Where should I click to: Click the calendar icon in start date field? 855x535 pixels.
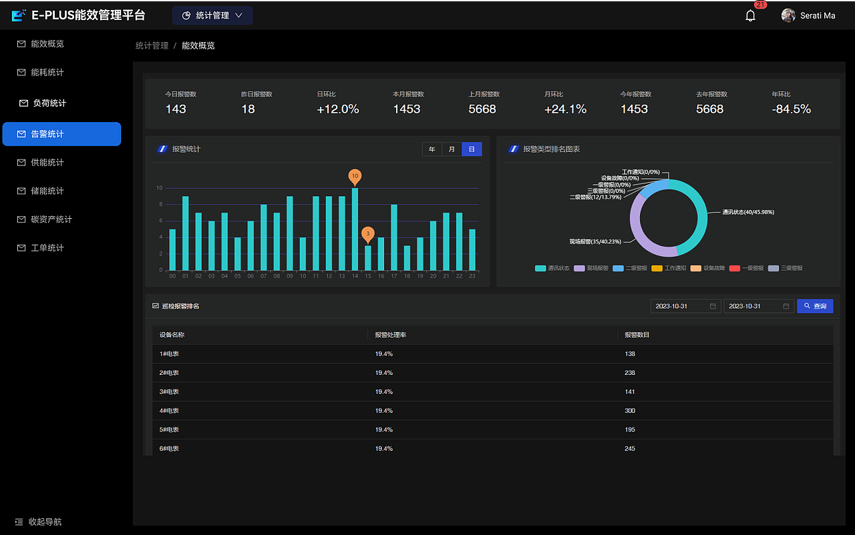713,306
